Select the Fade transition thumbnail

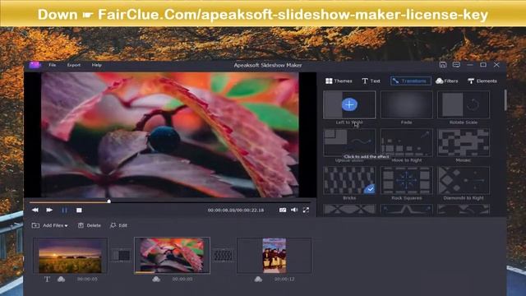coord(406,104)
